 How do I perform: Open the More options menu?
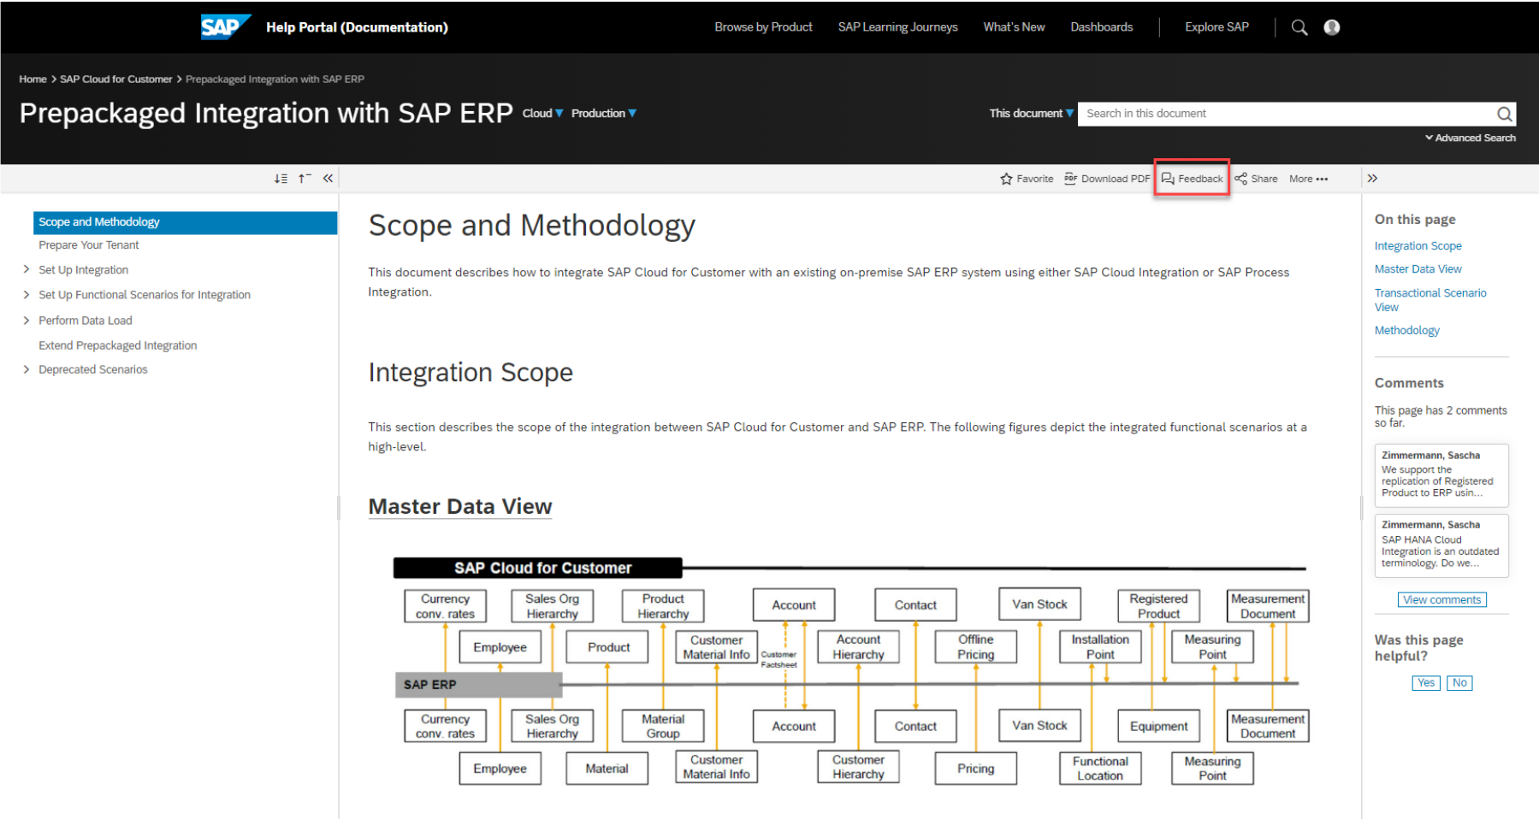coord(1309,179)
